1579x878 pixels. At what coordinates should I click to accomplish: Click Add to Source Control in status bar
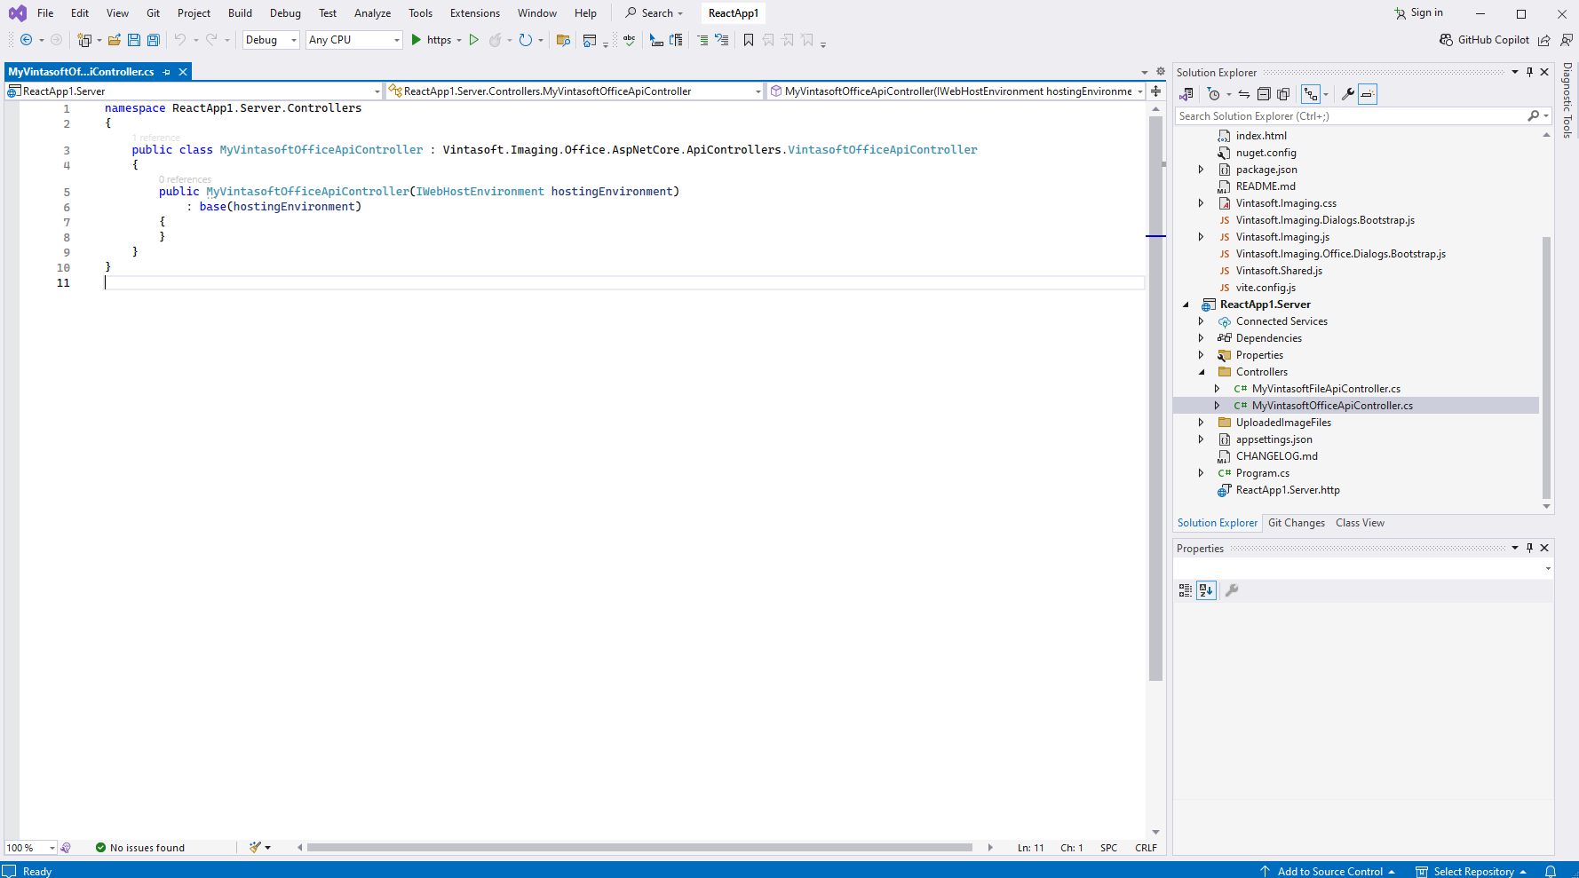[1329, 871]
